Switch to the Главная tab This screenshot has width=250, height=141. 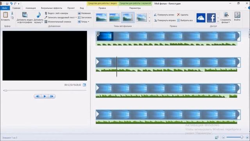click(x=16, y=8)
